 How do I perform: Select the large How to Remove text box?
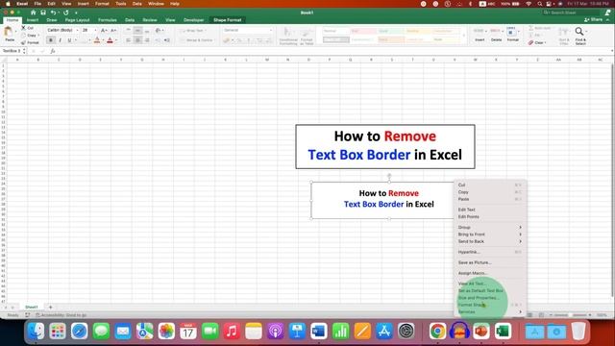coord(385,147)
